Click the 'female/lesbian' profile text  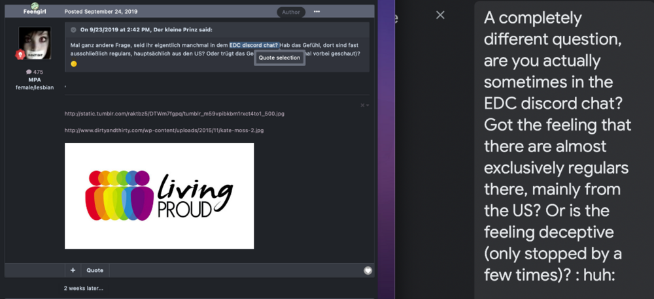pyautogui.click(x=35, y=87)
